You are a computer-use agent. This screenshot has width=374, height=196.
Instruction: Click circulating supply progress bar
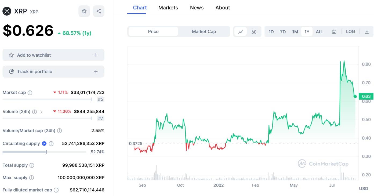click(x=45, y=152)
